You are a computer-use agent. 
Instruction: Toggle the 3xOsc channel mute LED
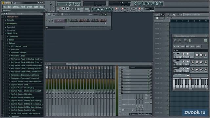pos(47,20)
